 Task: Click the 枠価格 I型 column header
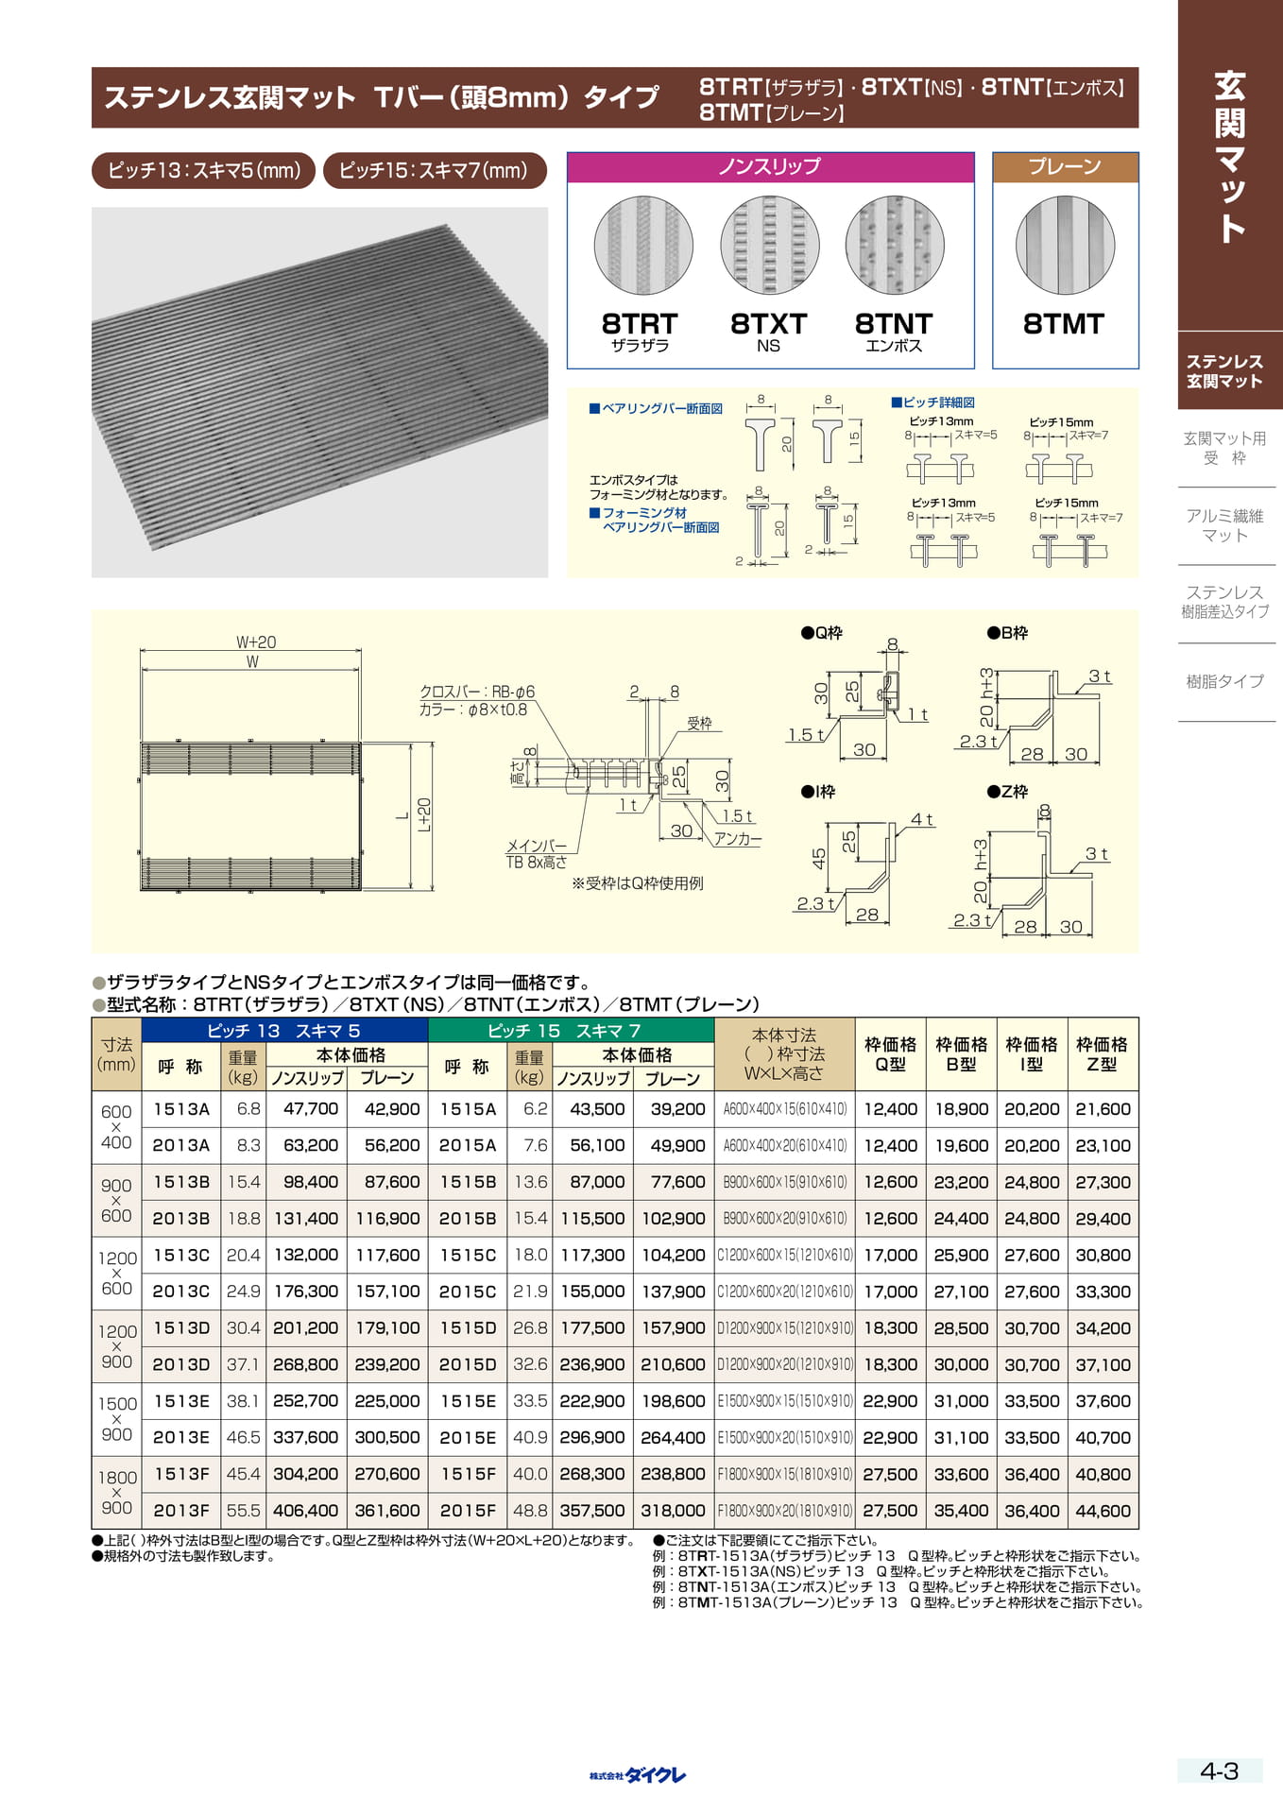point(1032,1054)
